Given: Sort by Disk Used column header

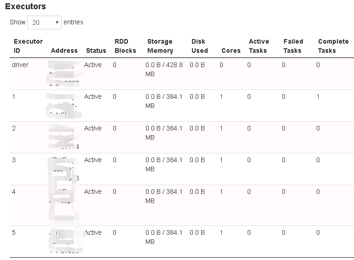Looking at the screenshot, I should (x=200, y=46).
